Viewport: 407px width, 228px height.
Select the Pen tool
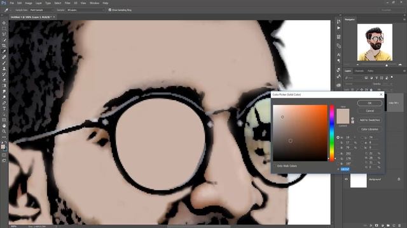[x=4, y=103]
